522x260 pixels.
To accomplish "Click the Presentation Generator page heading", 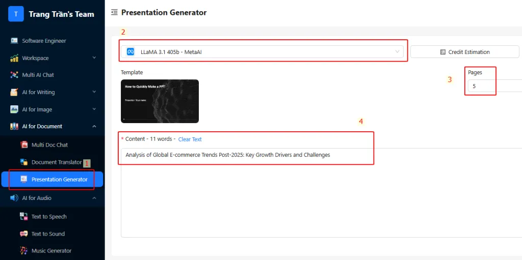I will click(164, 13).
